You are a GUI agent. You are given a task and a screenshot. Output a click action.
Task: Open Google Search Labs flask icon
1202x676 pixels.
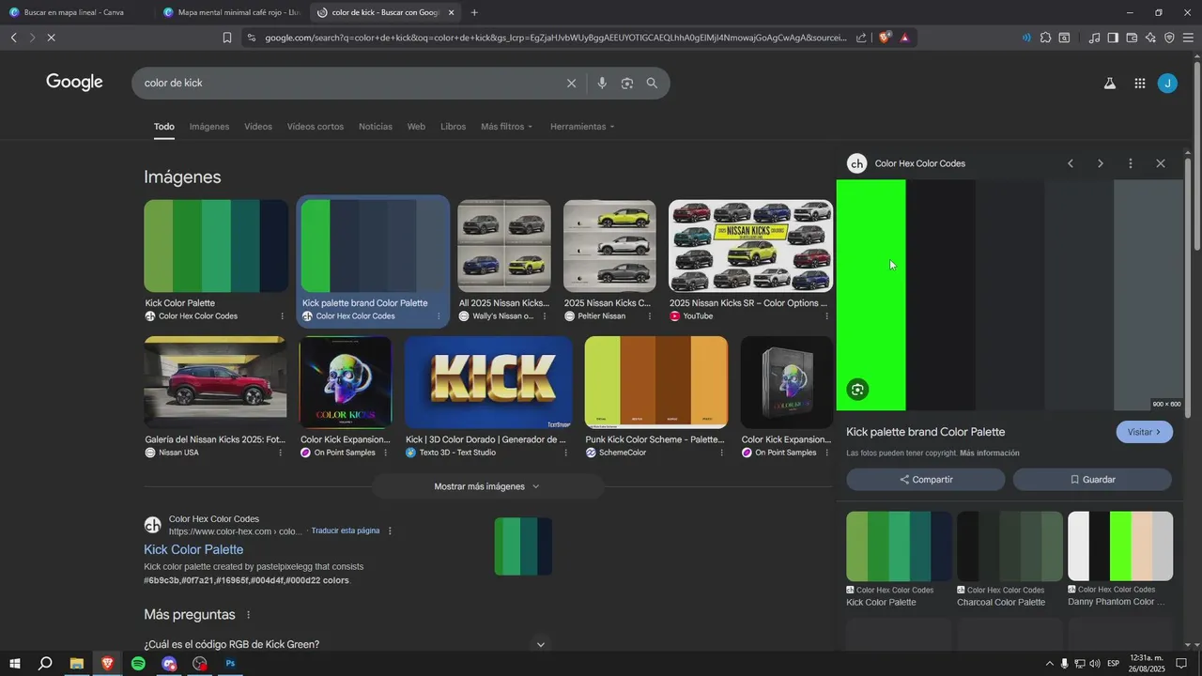tap(1109, 84)
